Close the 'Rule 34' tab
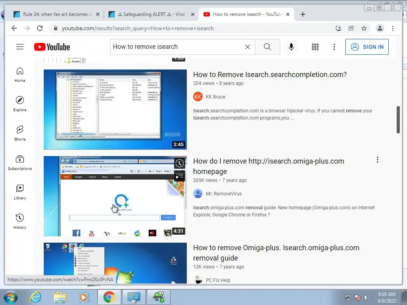The height and width of the screenshot is (305, 407). (x=98, y=14)
